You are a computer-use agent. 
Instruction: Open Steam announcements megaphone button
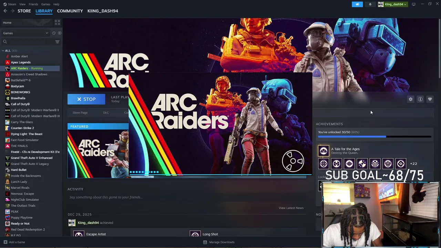point(357,4)
